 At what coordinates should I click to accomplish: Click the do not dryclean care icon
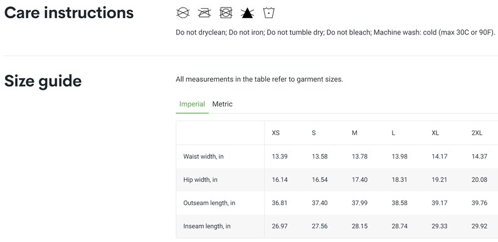point(183,13)
